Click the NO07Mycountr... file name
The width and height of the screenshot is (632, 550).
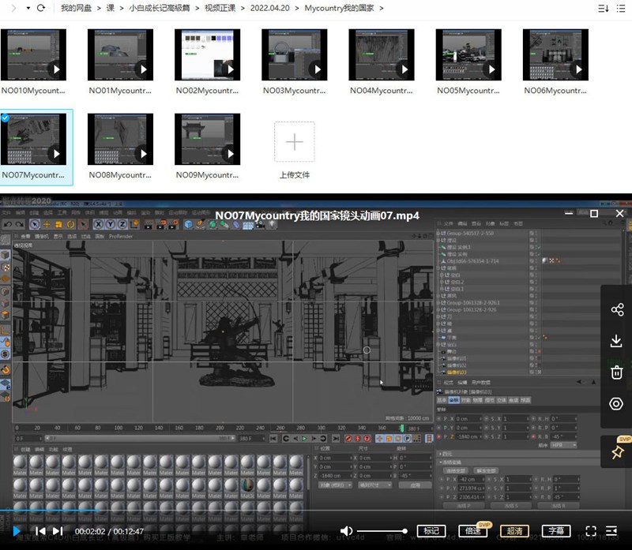[33, 175]
